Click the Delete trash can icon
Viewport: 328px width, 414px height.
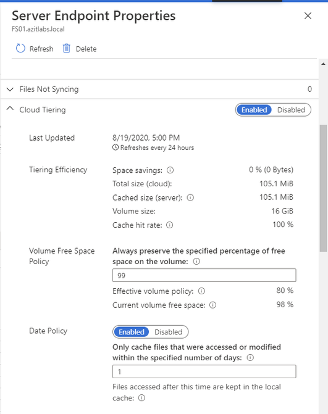tap(66, 49)
